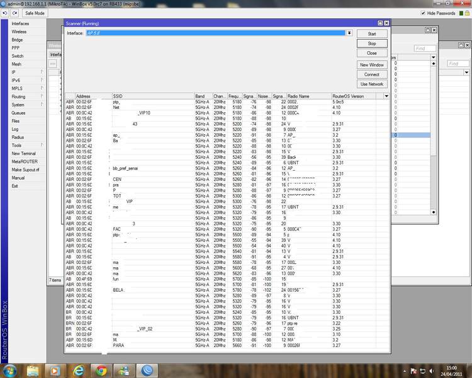Viewport: 472px width, 378px height.
Task: Open the Radius menu
Action: pos(18,137)
